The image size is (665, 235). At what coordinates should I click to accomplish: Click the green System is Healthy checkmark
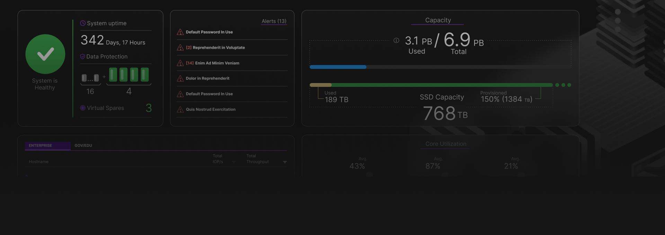click(x=45, y=54)
